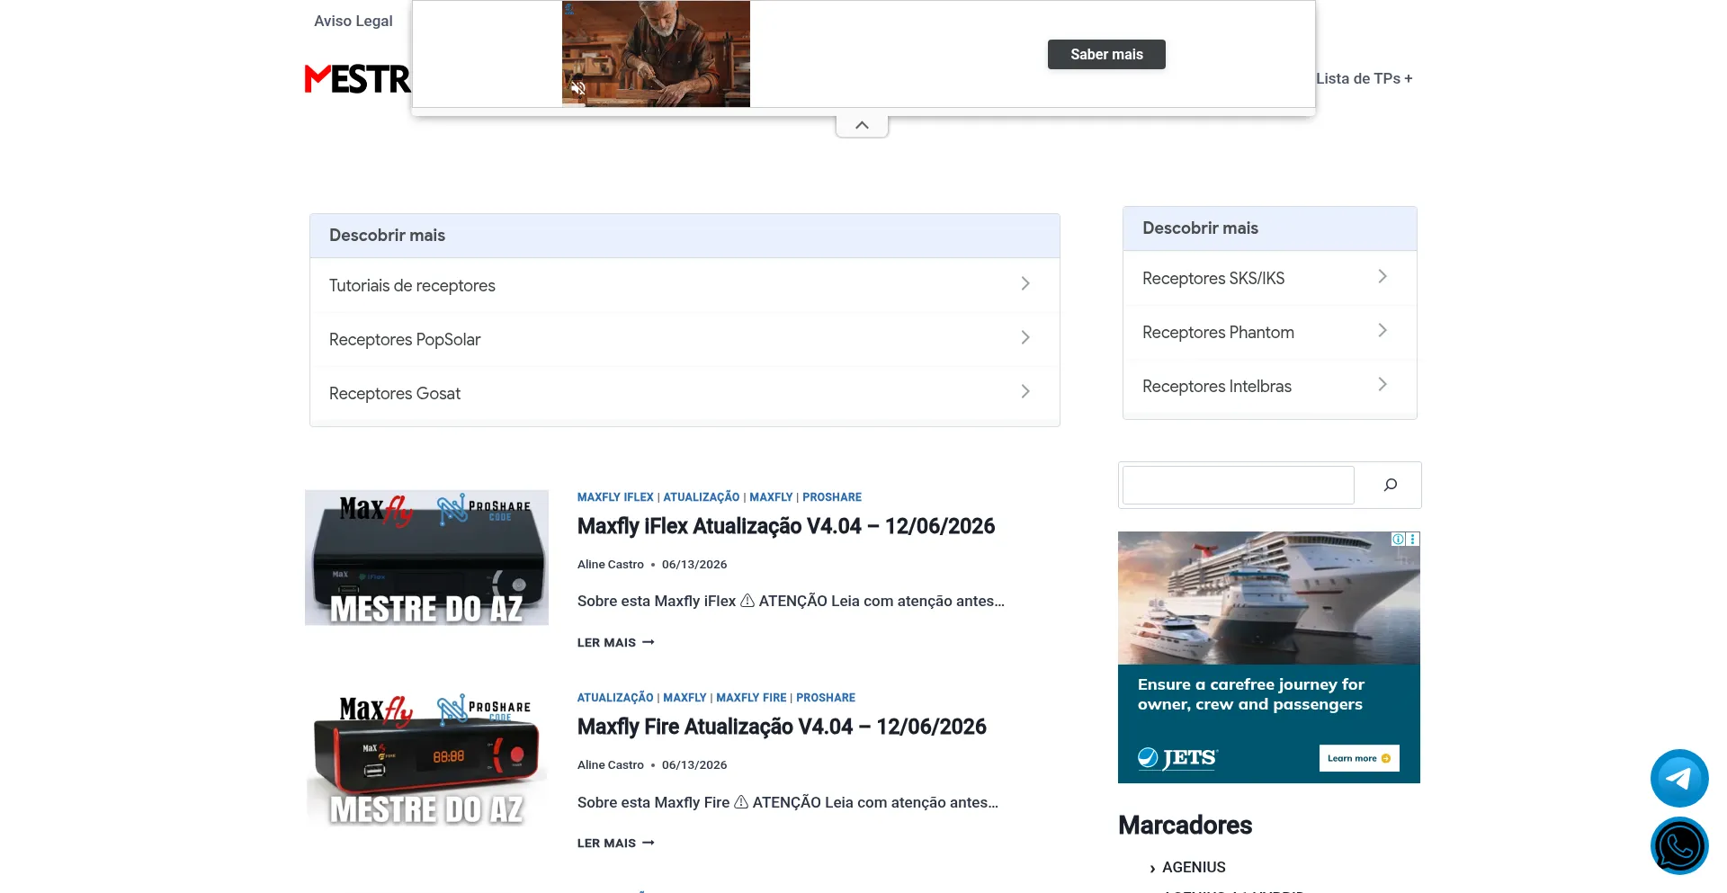Select Receptores Gosat text link
Screen dimensions: 1727x893
[395, 394]
